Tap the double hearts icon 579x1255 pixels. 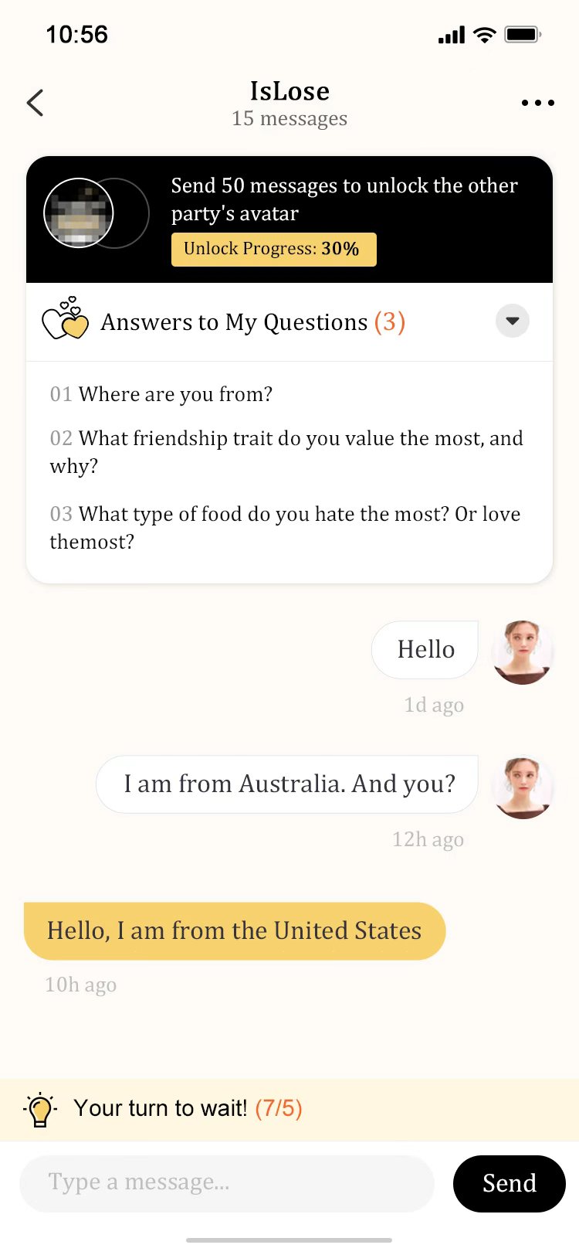coord(65,318)
